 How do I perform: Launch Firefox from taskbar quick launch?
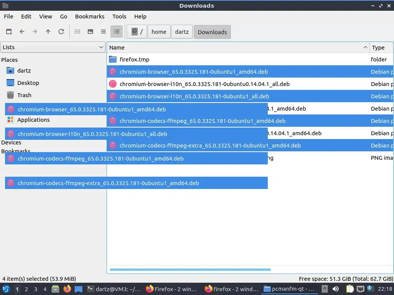(x=67, y=289)
